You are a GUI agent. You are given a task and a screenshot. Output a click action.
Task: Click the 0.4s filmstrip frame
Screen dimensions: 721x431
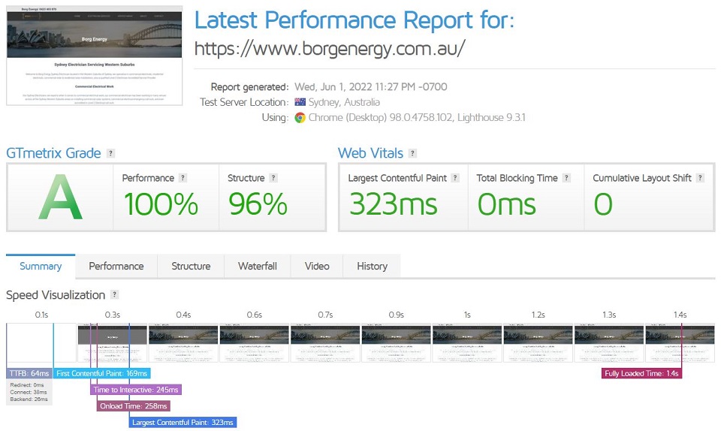(x=183, y=343)
